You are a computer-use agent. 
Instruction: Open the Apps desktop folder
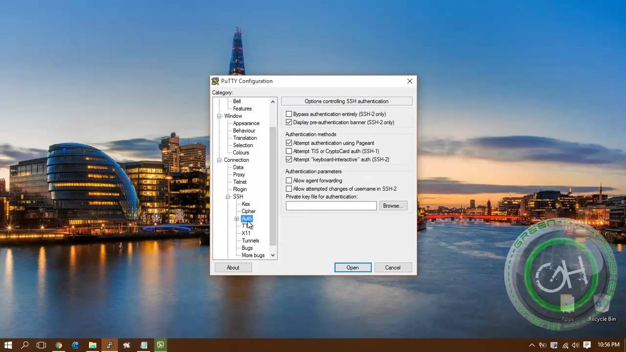tap(567, 308)
